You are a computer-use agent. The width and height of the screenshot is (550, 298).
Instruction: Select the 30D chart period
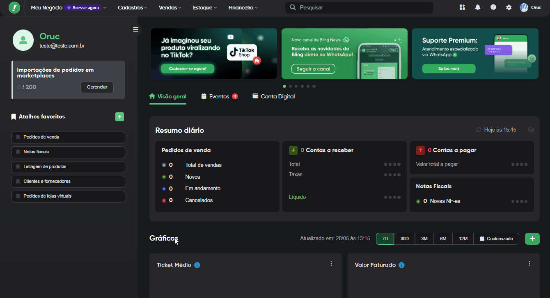(404, 239)
